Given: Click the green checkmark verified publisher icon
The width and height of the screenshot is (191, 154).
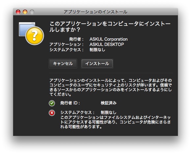Looking at the screenshot, I should 52,103.
